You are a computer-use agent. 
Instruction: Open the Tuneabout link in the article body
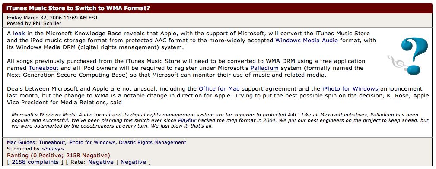(43, 68)
